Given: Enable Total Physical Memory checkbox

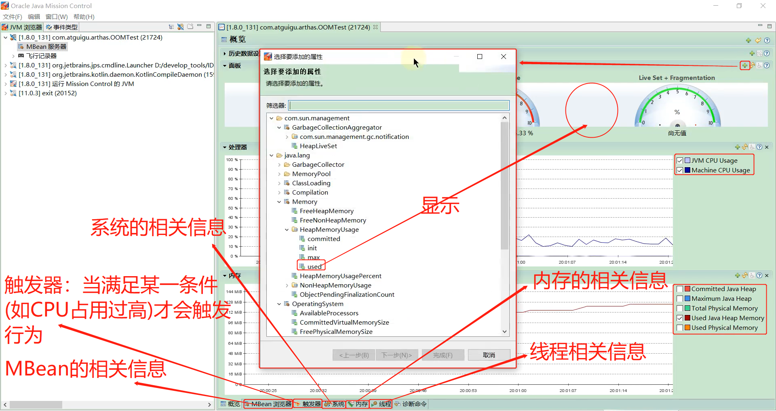Looking at the screenshot, I should click(x=680, y=308).
